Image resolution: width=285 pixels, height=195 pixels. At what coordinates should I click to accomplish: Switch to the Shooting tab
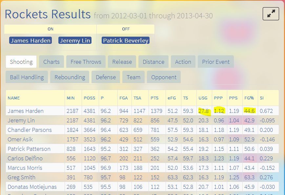tap(21, 62)
